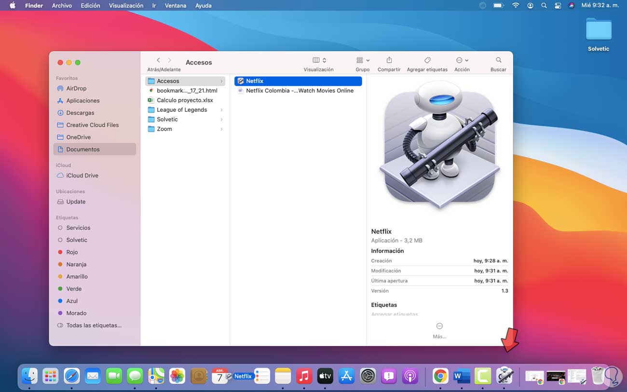Expand the Accesos folder chevron

(x=221, y=81)
